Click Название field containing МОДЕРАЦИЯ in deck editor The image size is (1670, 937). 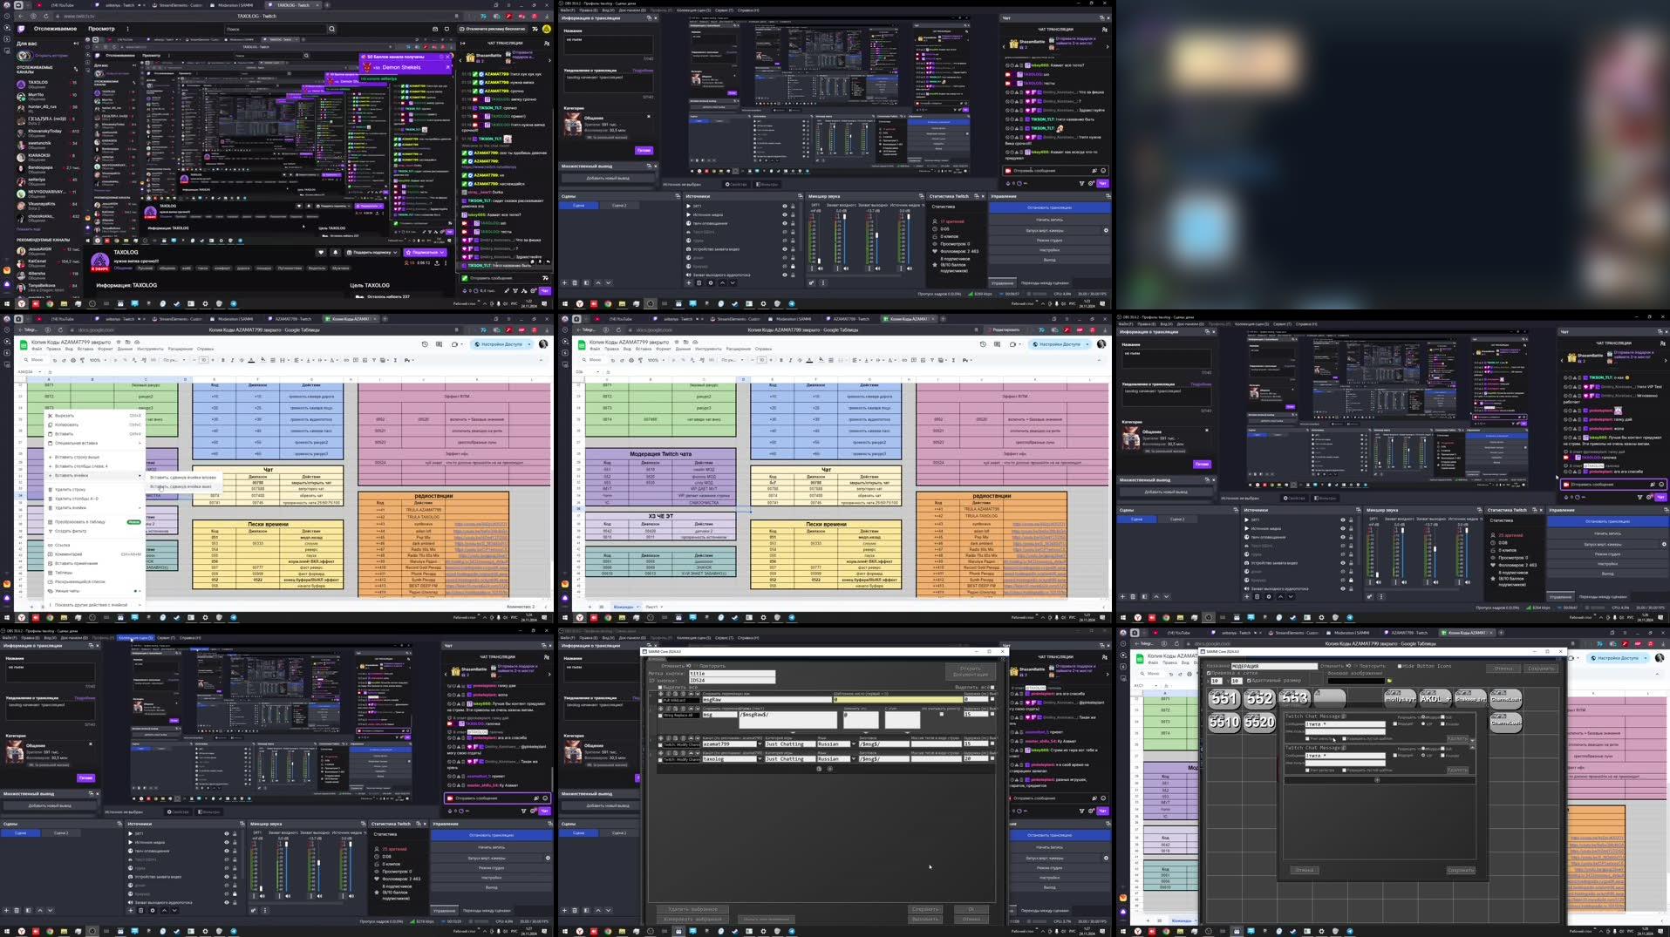click(x=1273, y=667)
